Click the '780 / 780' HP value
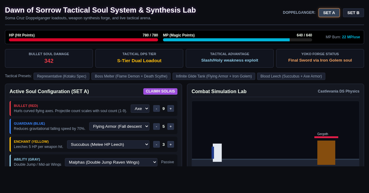 (150, 35)
